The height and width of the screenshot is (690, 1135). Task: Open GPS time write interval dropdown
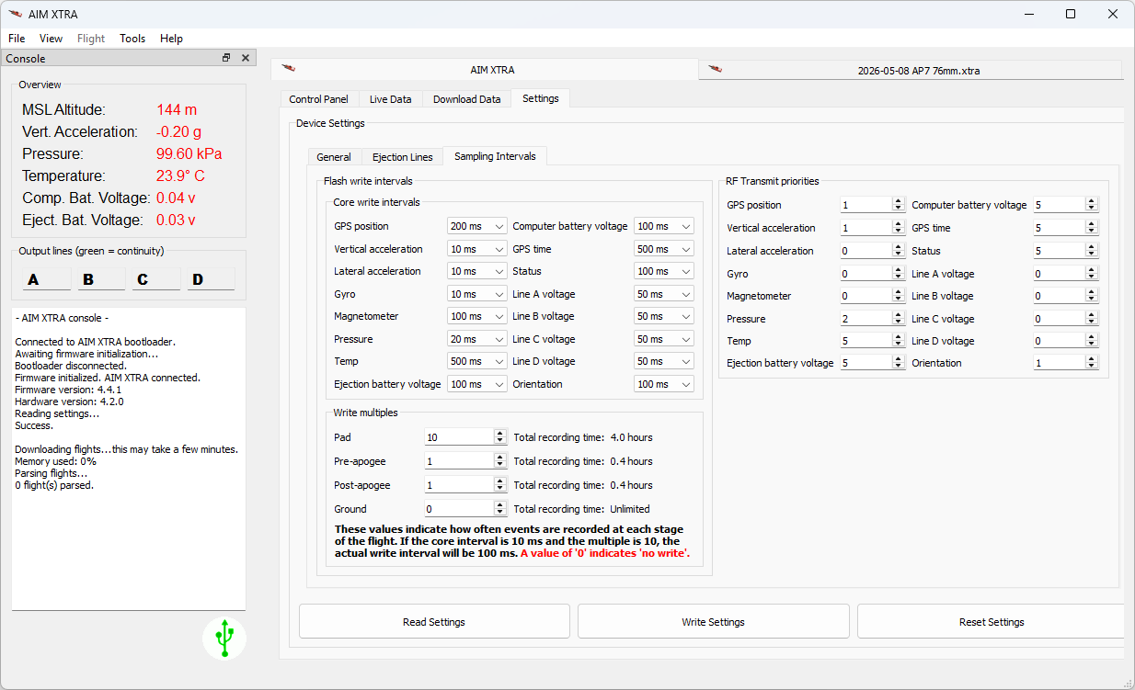tap(663, 249)
